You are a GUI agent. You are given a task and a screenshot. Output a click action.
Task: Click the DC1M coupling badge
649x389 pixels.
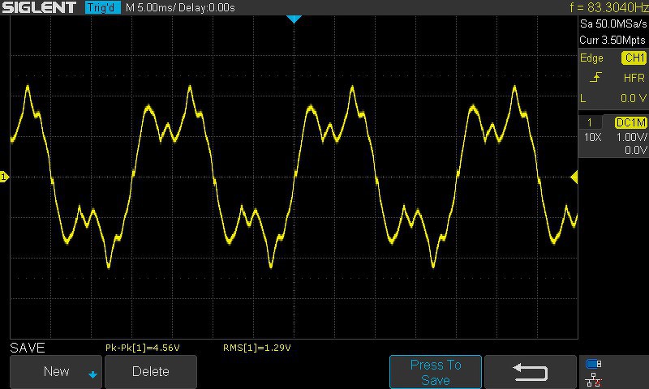pyautogui.click(x=631, y=122)
